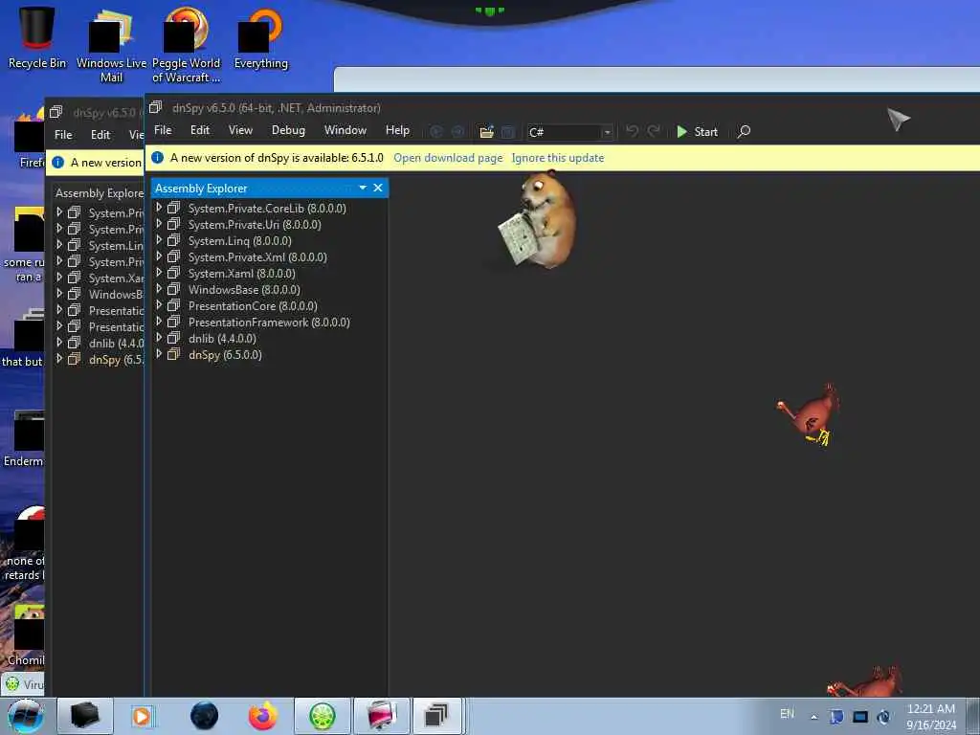Click the green lime taskbar icon
Viewport: 980px width, 735px height.
click(x=322, y=716)
